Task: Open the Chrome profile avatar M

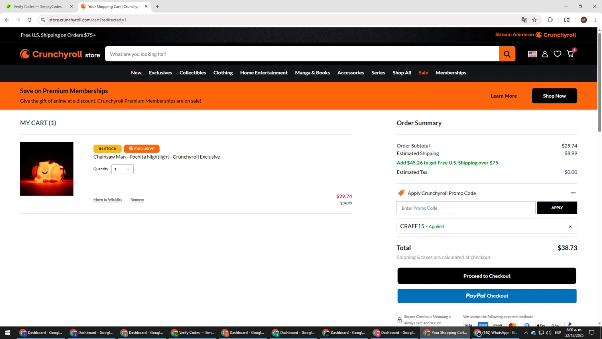Action: pyautogui.click(x=584, y=20)
